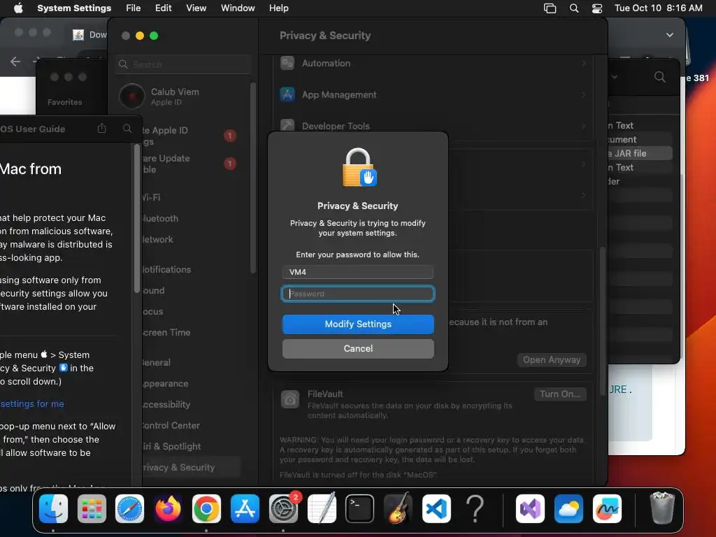Screen dimensions: 716x537
Task: Expand the chevron at top right of browser
Action: pos(669,35)
